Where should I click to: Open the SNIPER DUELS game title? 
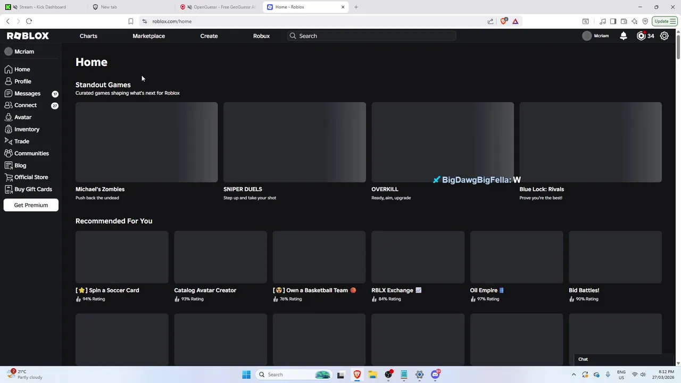(x=243, y=189)
